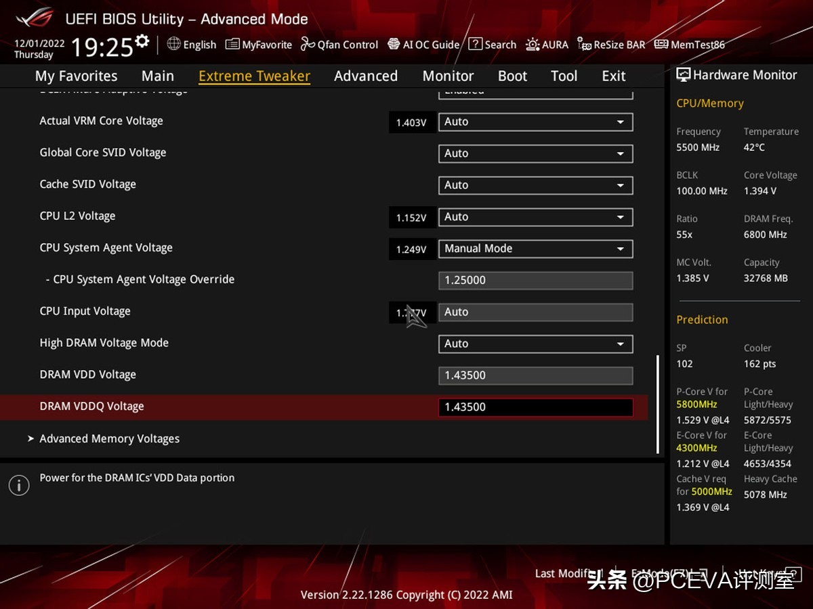This screenshot has width=813, height=609.
Task: Open MyFavorite settings
Action: 258,45
